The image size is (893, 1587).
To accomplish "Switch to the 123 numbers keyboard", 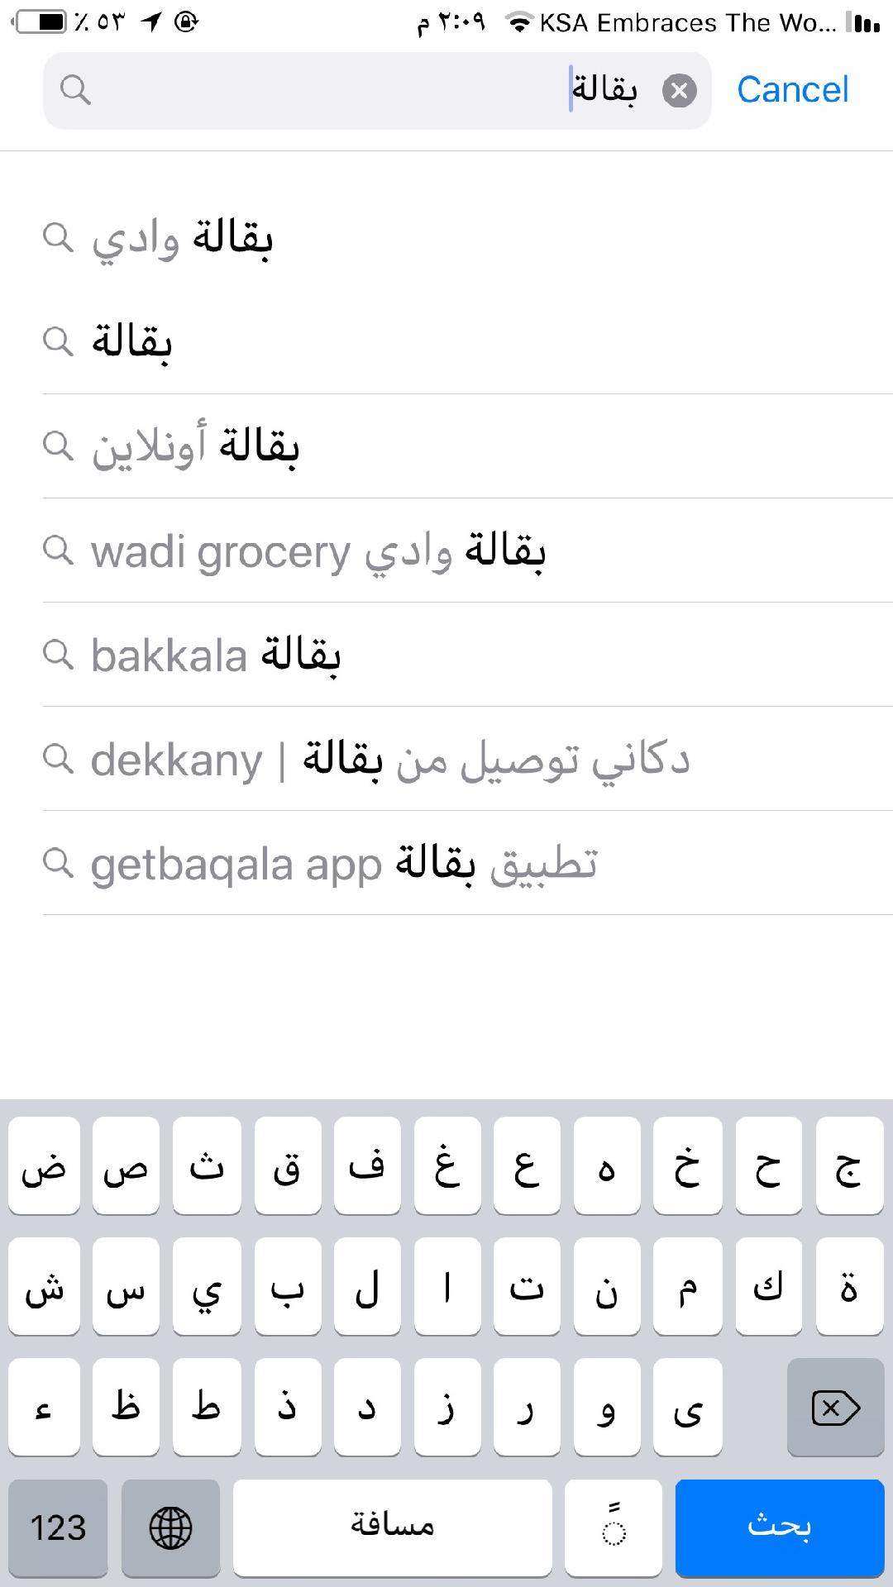I will [x=58, y=1527].
